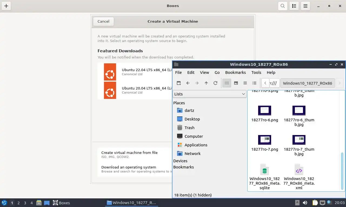This screenshot has width=346, height=207.
Task: Select thumbnail view mode in file manager
Action: 236,83
